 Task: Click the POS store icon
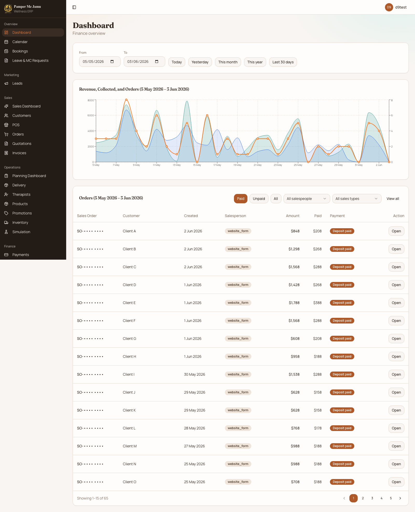pos(6,125)
